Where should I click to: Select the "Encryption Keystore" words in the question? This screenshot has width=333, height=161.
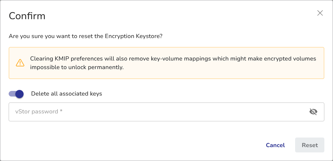132,36
